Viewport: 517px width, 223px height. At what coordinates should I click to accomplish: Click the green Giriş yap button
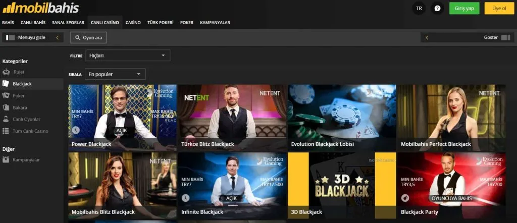click(x=464, y=8)
